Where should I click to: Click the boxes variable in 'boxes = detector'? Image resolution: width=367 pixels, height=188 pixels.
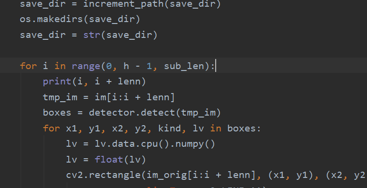click(x=57, y=113)
